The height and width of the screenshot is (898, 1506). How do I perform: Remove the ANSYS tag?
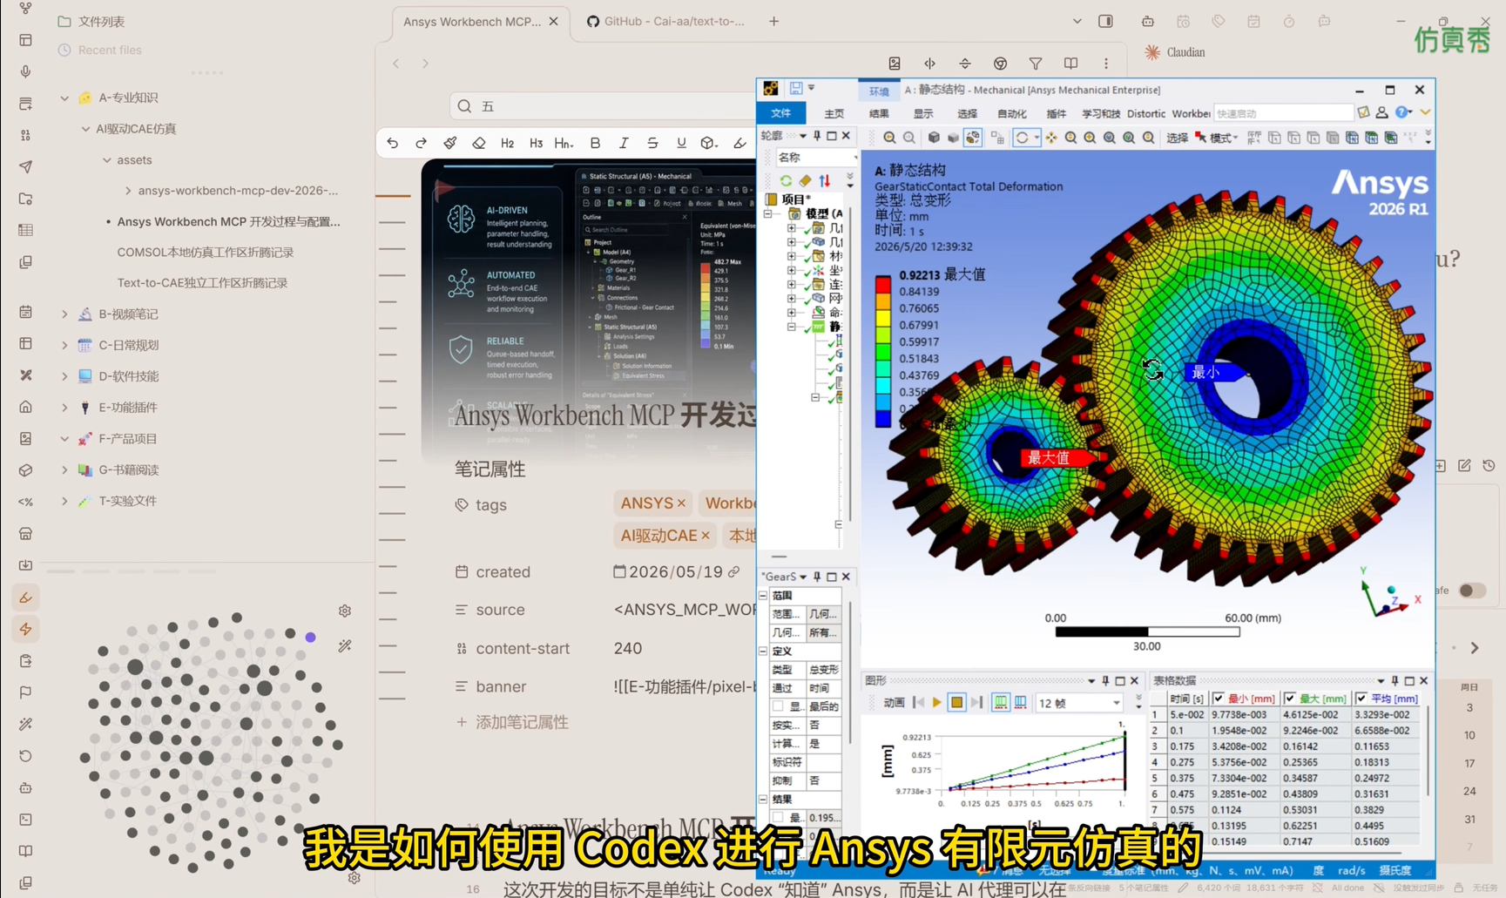point(681,503)
